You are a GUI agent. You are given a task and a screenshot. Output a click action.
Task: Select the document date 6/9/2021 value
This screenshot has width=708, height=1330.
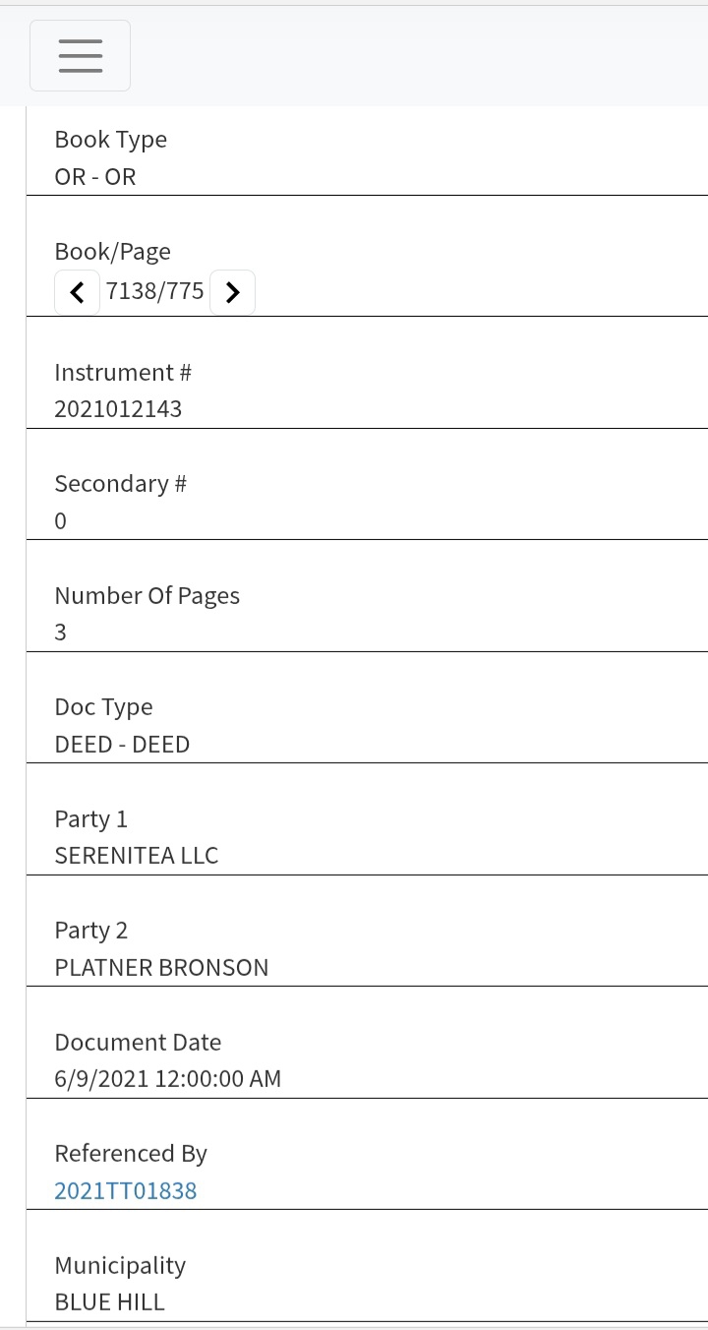[168, 1079]
